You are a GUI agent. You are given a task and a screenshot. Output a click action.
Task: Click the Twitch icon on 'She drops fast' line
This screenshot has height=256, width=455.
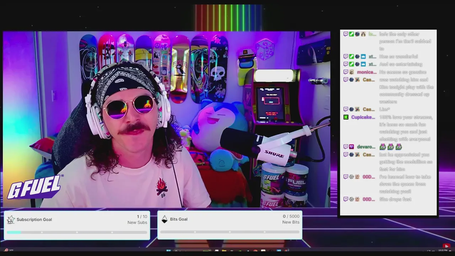346,199
